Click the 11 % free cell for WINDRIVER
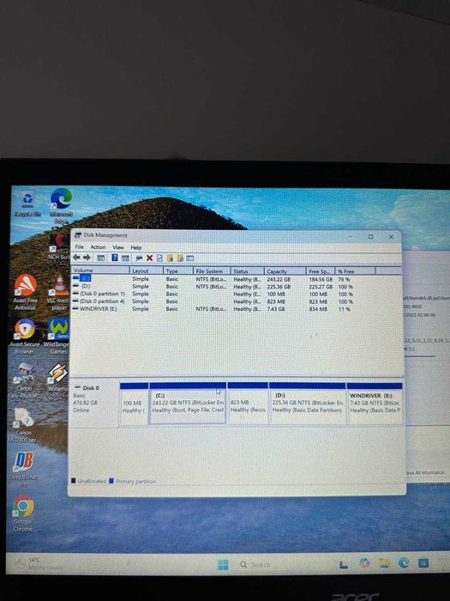450x601 pixels. pos(344,309)
